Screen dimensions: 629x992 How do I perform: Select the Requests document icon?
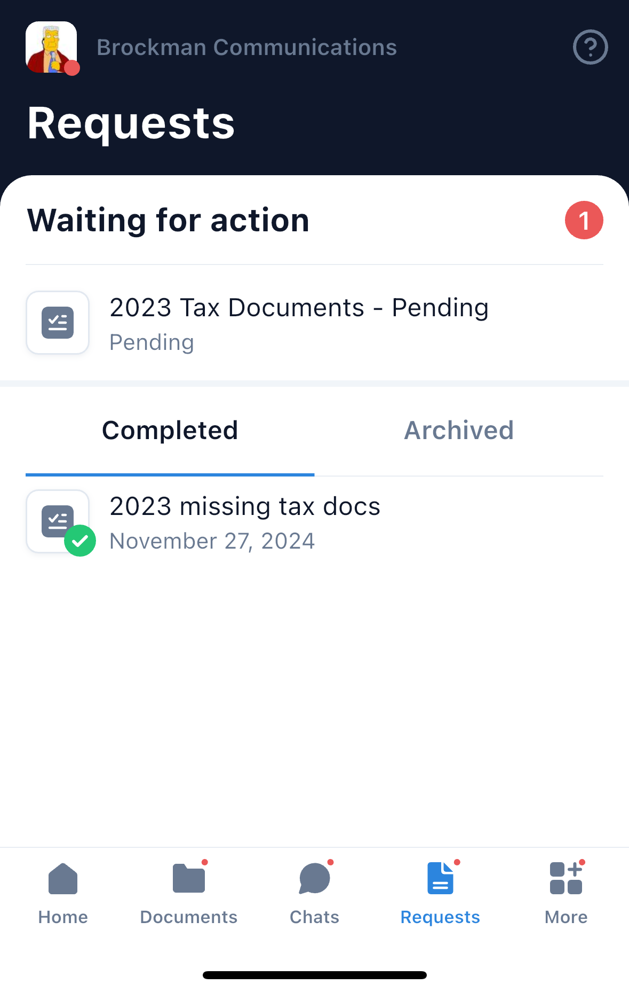click(x=440, y=879)
